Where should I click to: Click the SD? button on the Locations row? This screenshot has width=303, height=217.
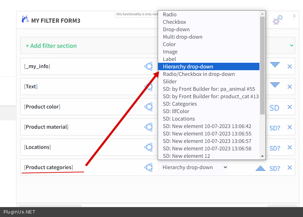click(x=275, y=148)
